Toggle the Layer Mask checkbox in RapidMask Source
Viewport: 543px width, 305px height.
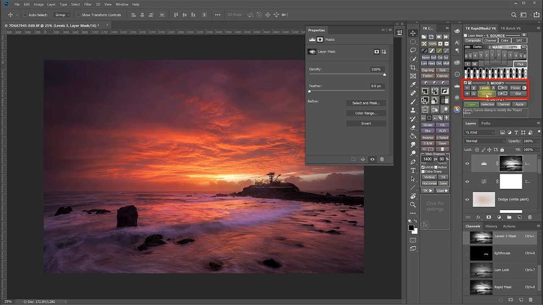click(x=466, y=36)
